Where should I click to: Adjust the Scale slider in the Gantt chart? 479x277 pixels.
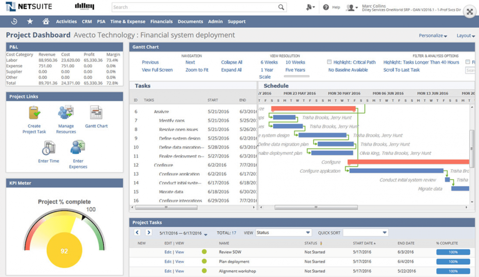coord(296,77)
